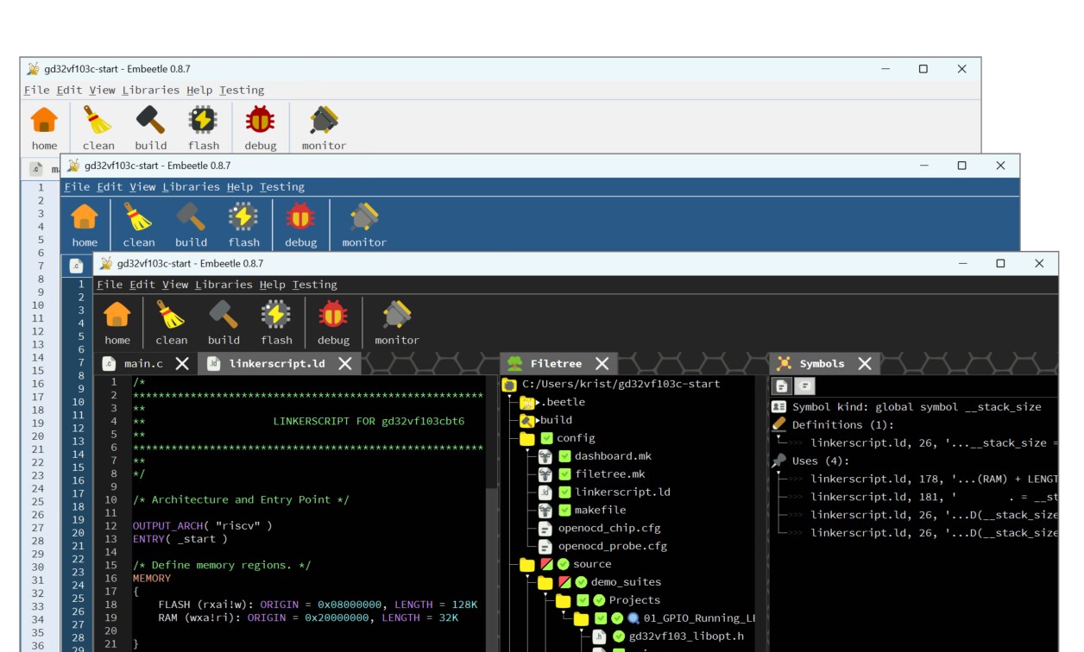
Task: Click the debug beetle in the blue middle window
Action: tap(300, 217)
